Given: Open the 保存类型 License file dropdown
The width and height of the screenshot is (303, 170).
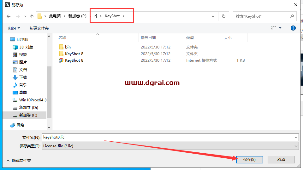Looking at the screenshot, I should coord(170,146).
